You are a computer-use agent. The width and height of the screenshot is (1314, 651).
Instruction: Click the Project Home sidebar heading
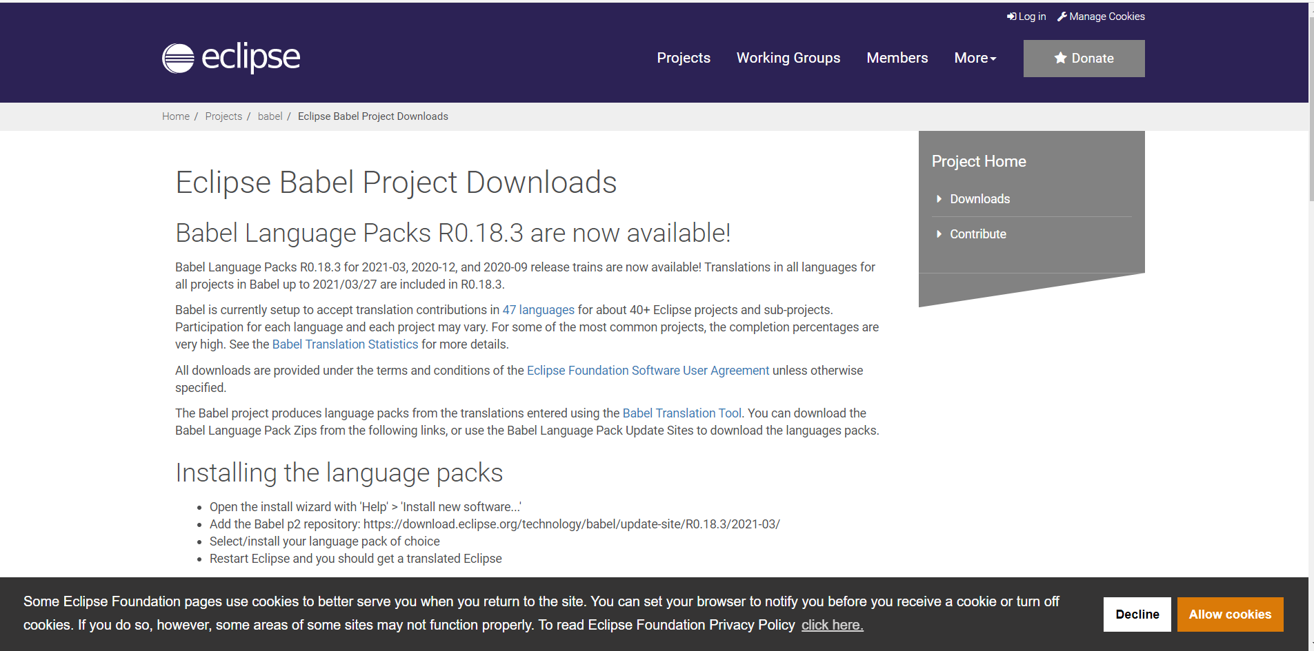point(979,161)
